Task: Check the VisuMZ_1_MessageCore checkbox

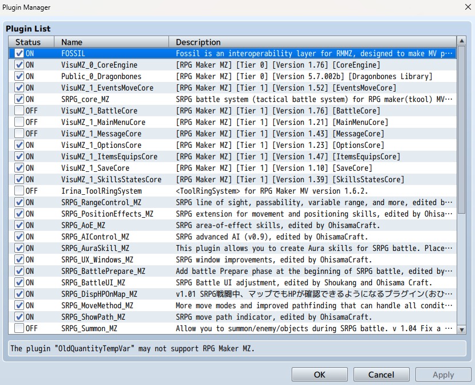Action: pyautogui.click(x=19, y=133)
